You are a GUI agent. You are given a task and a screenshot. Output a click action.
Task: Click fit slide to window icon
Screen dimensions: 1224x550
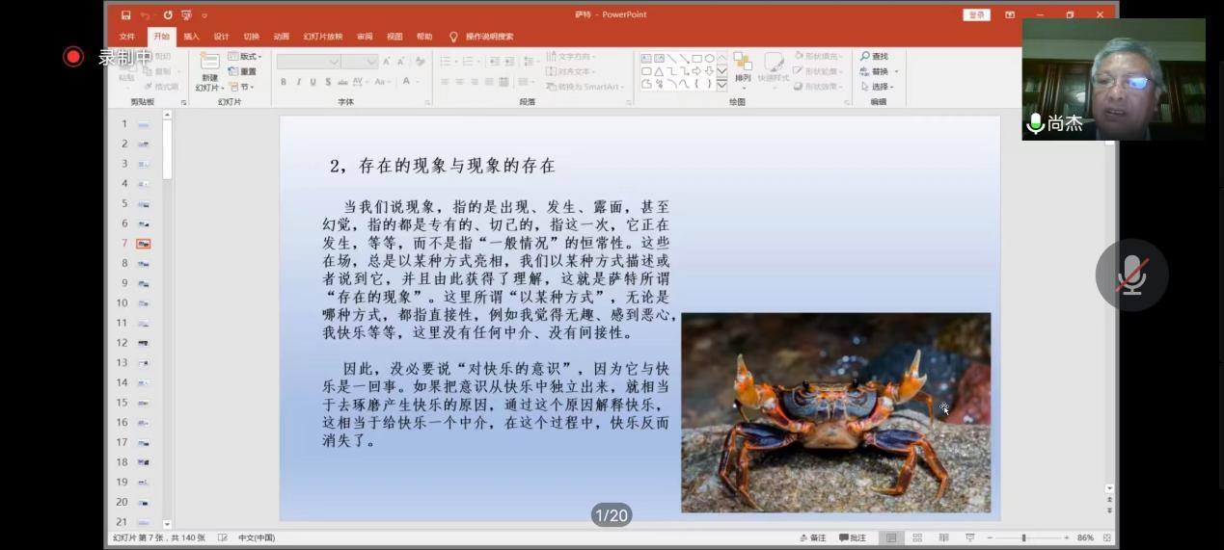1107,537
